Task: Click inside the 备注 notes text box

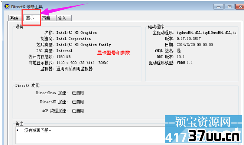Action: (90, 135)
